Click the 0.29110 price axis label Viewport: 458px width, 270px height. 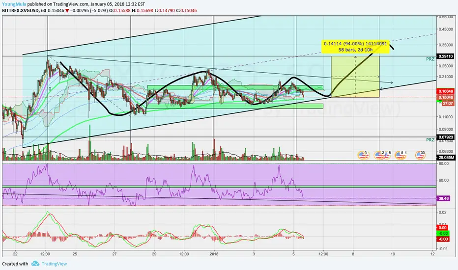pos(445,56)
